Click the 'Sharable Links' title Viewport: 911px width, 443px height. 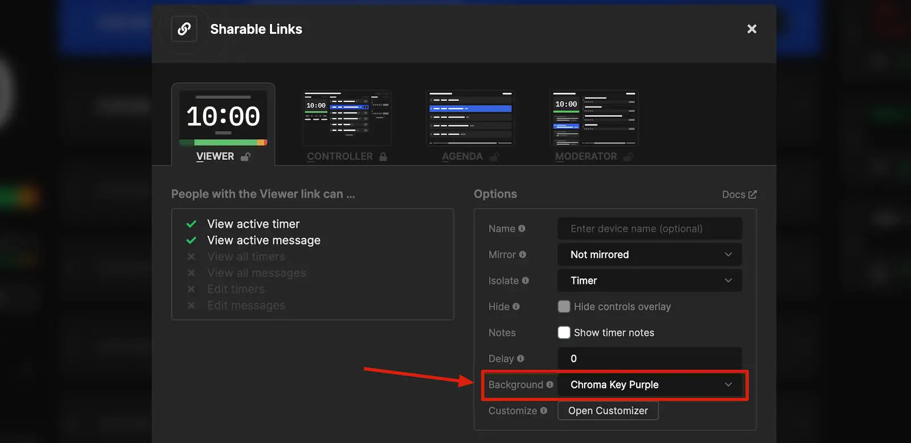(x=256, y=29)
